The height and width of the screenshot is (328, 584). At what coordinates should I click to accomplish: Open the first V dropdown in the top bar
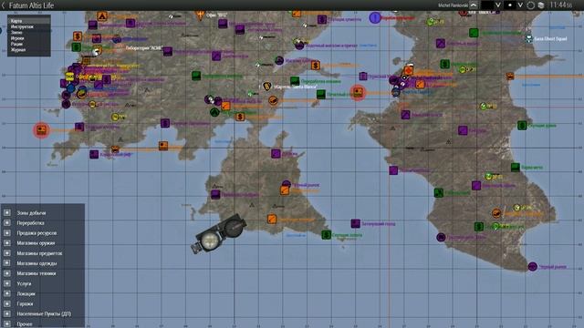click(497, 5)
